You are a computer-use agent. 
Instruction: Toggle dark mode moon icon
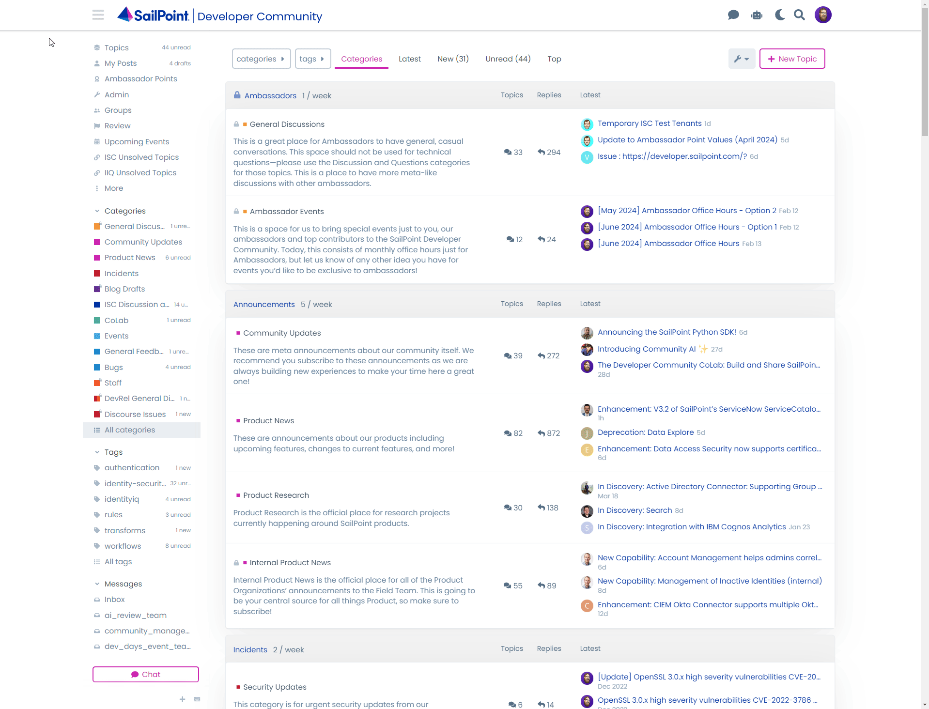click(780, 15)
